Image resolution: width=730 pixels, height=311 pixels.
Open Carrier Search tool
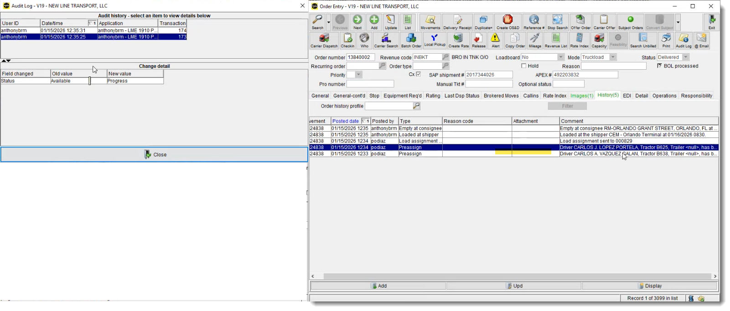coord(386,40)
